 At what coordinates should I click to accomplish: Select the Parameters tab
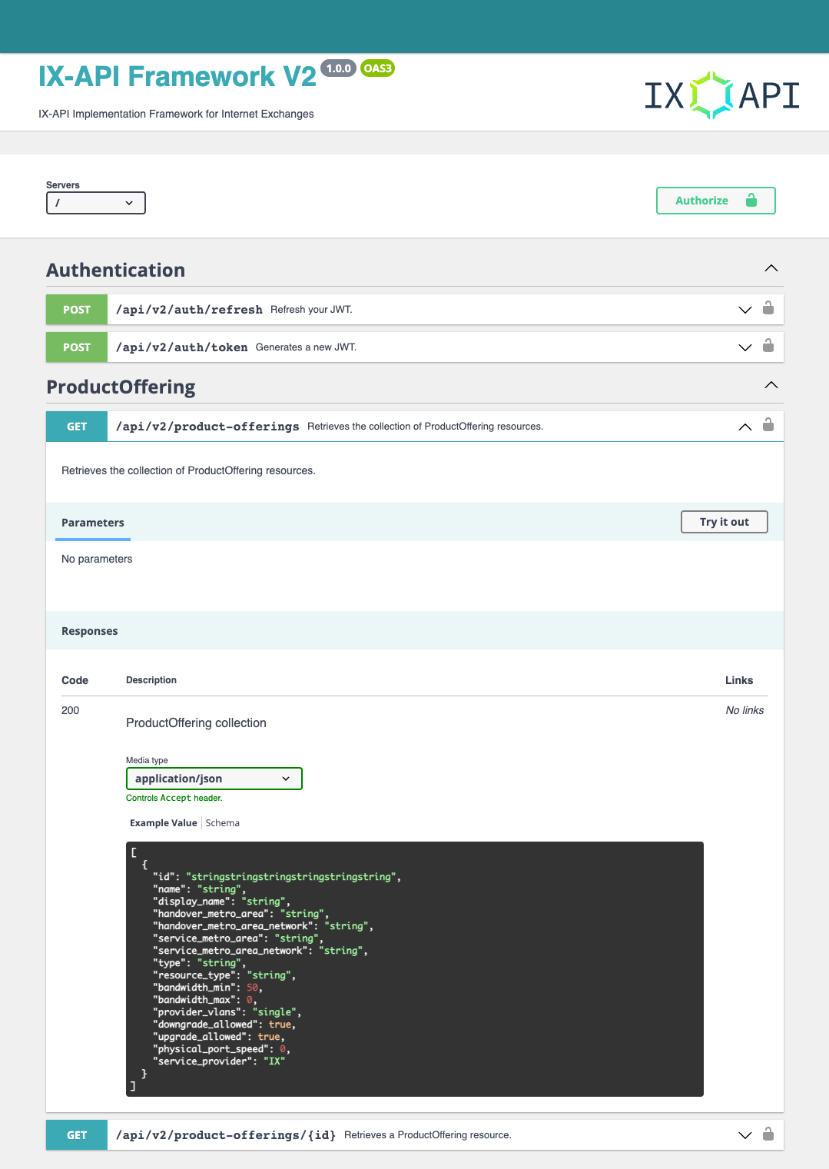point(93,523)
